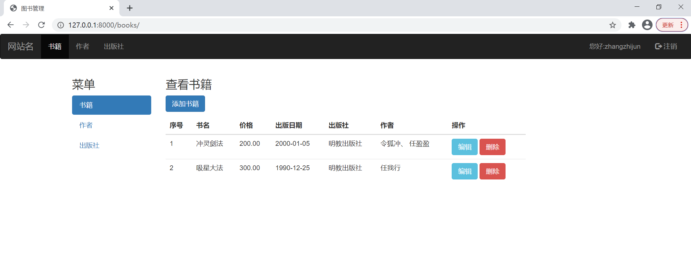Click the price 300.00

click(x=250, y=168)
